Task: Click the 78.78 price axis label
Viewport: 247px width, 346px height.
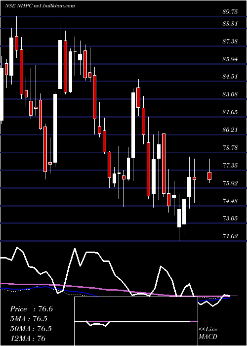Action: click(x=230, y=147)
